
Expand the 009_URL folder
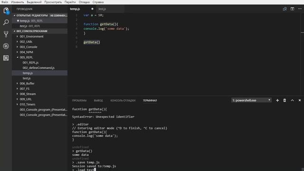click(17, 99)
